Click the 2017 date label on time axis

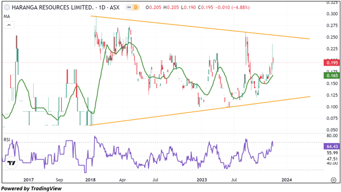click(28, 180)
